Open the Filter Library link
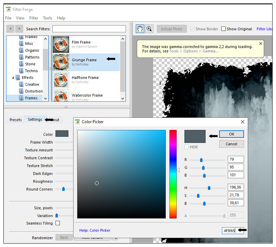 tap(264, 29)
